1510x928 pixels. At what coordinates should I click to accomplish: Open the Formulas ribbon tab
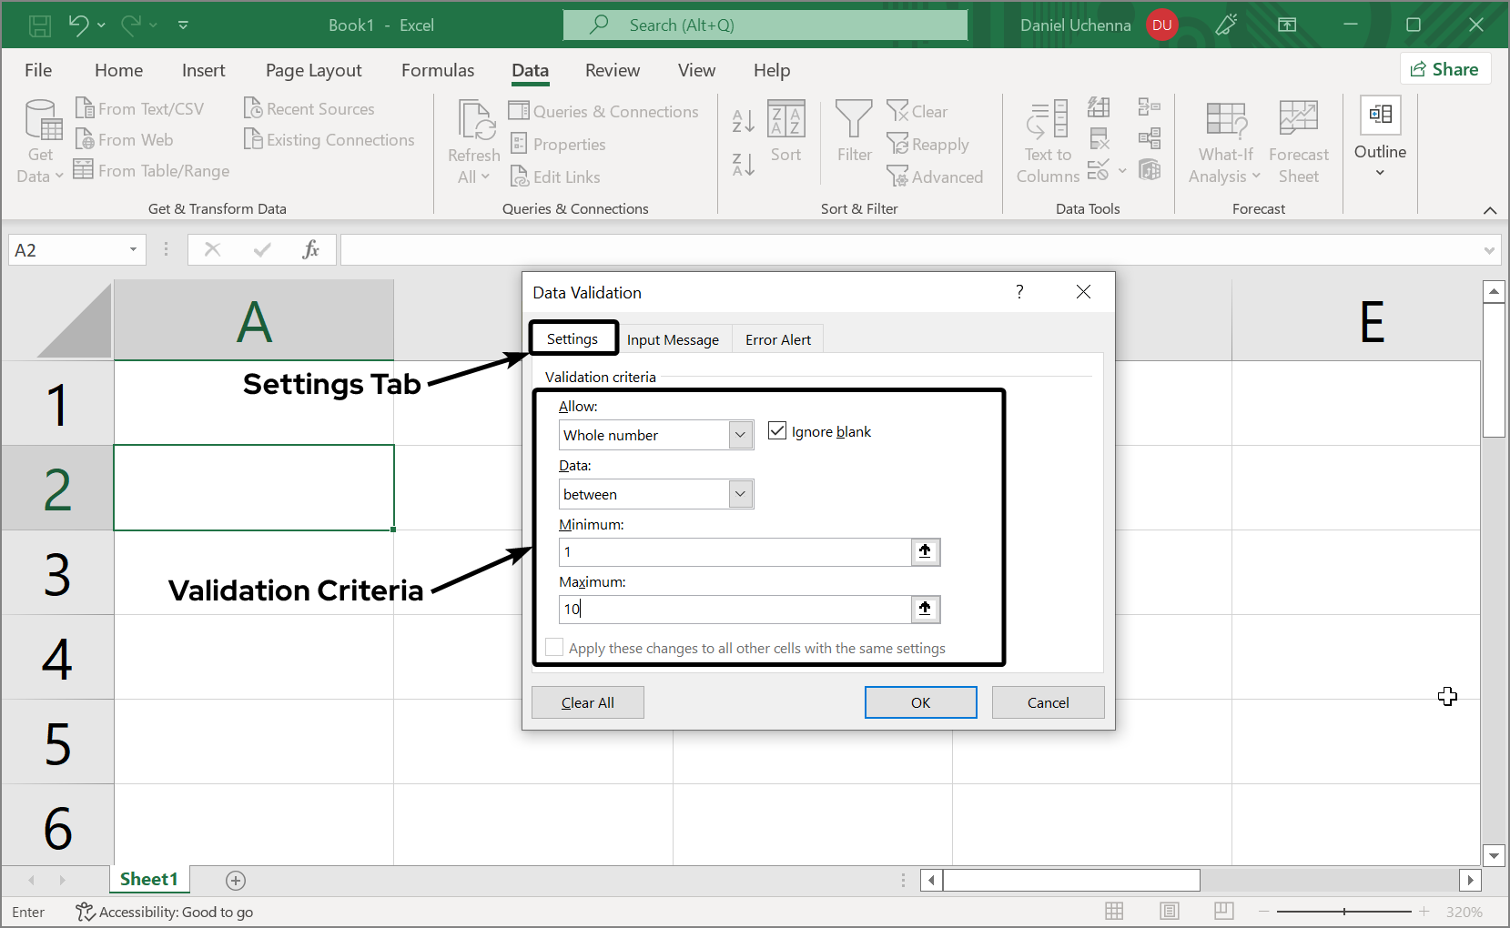[x=438, y=70]
